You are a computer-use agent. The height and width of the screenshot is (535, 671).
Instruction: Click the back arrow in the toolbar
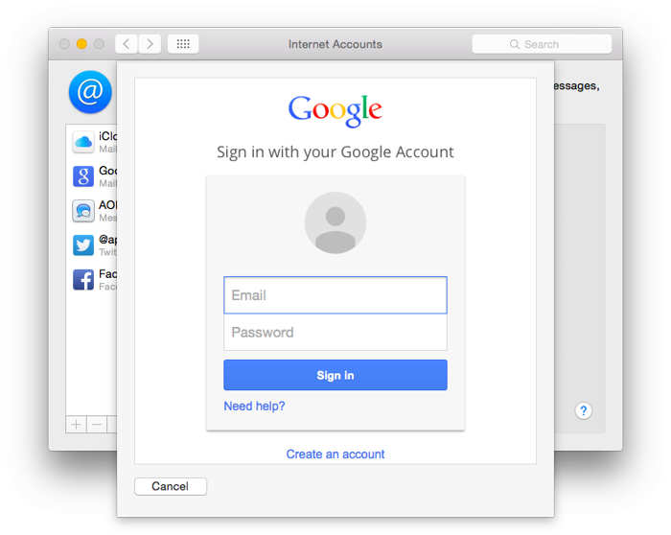pyautogui.click(x=127, y=44)
